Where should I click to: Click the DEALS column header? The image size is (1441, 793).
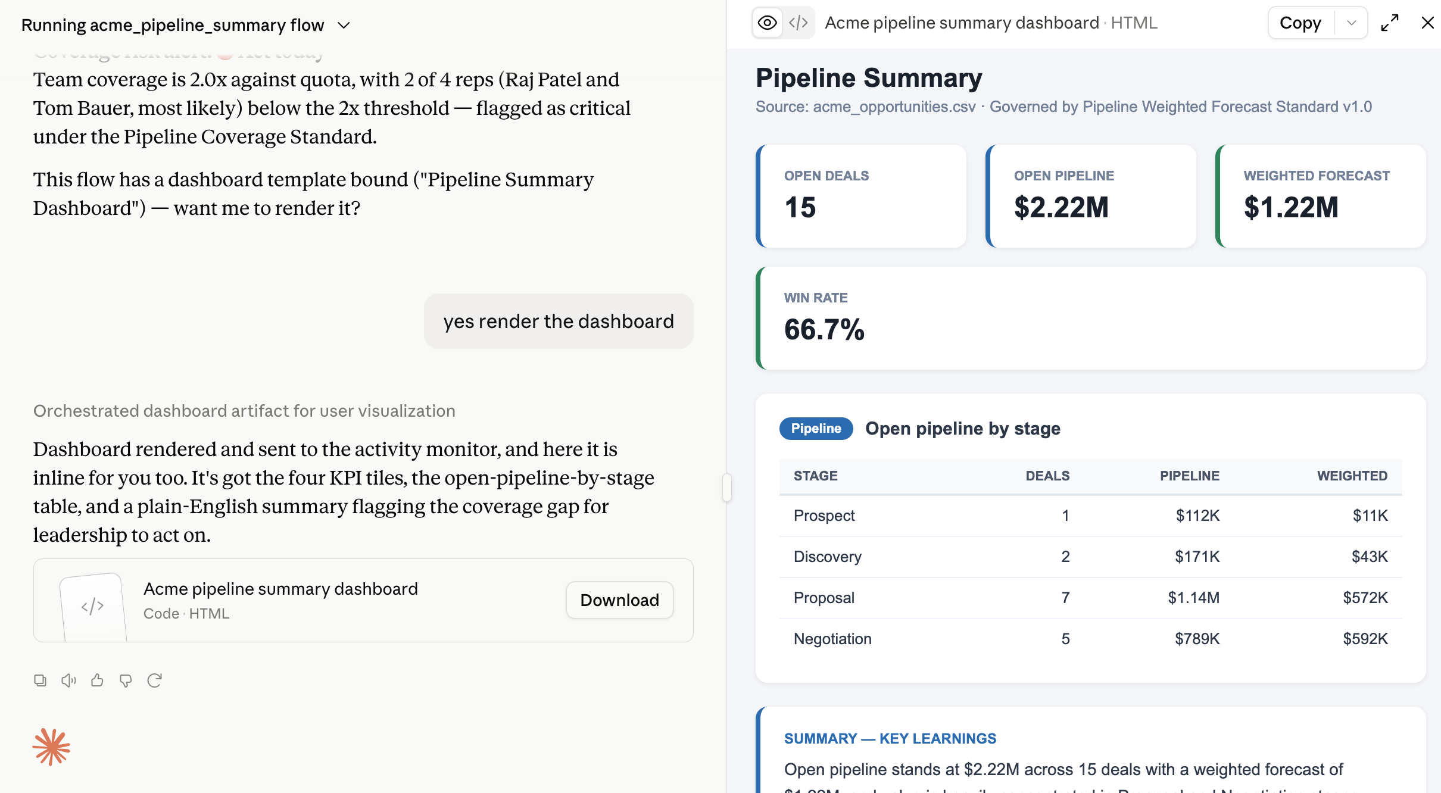point(1047,476)
